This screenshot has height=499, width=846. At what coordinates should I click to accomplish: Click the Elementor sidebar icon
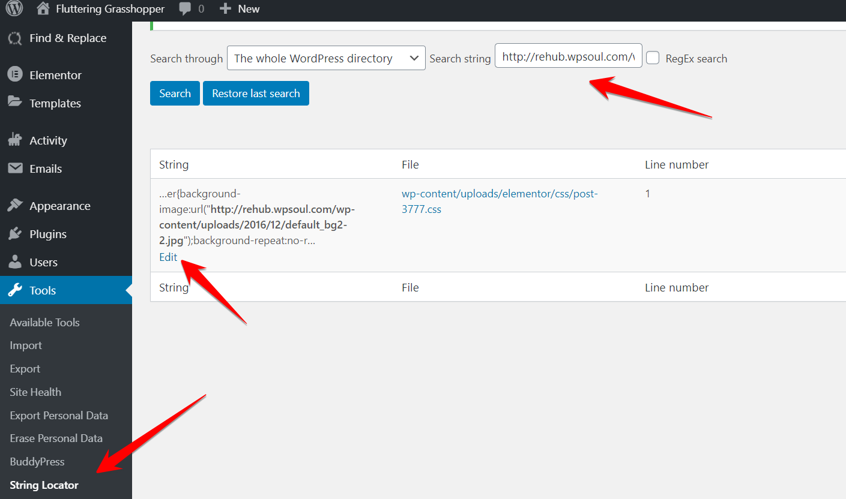pyautogui.click(x=15, y=75)
